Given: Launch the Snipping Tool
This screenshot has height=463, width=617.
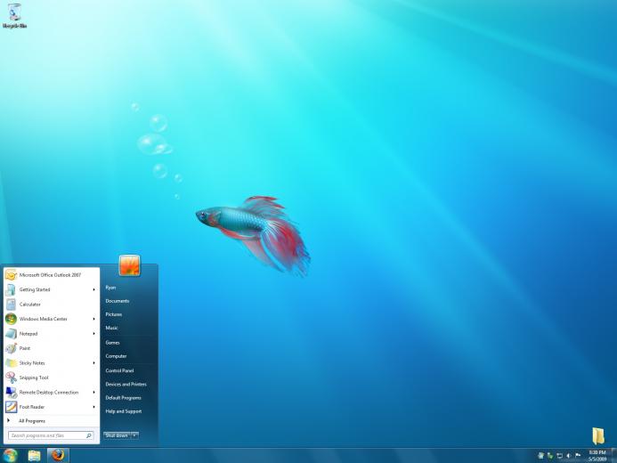Looking at the screenshot, I should 52,378.
